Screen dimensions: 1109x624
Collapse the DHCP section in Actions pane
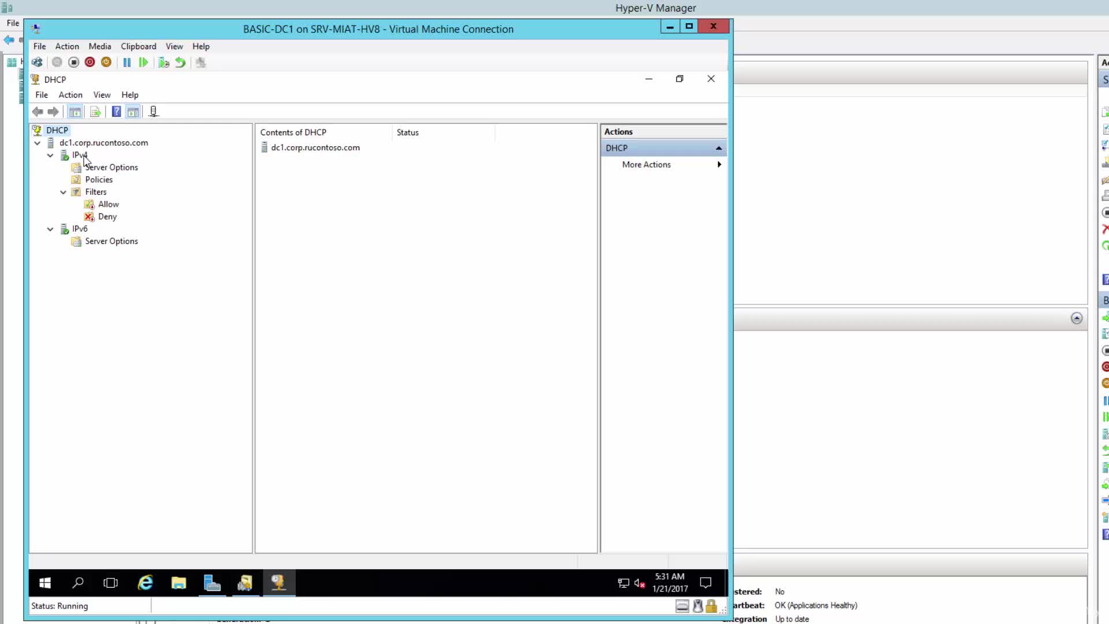pos(719,148)
